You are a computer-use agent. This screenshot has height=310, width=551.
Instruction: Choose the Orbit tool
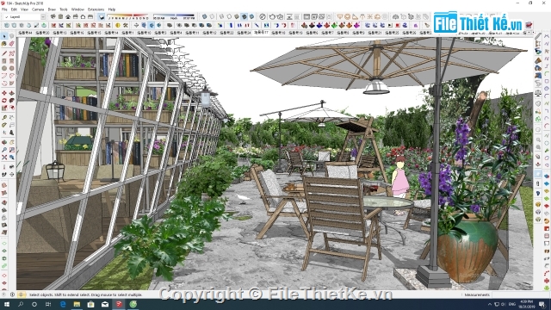point(4,142)
